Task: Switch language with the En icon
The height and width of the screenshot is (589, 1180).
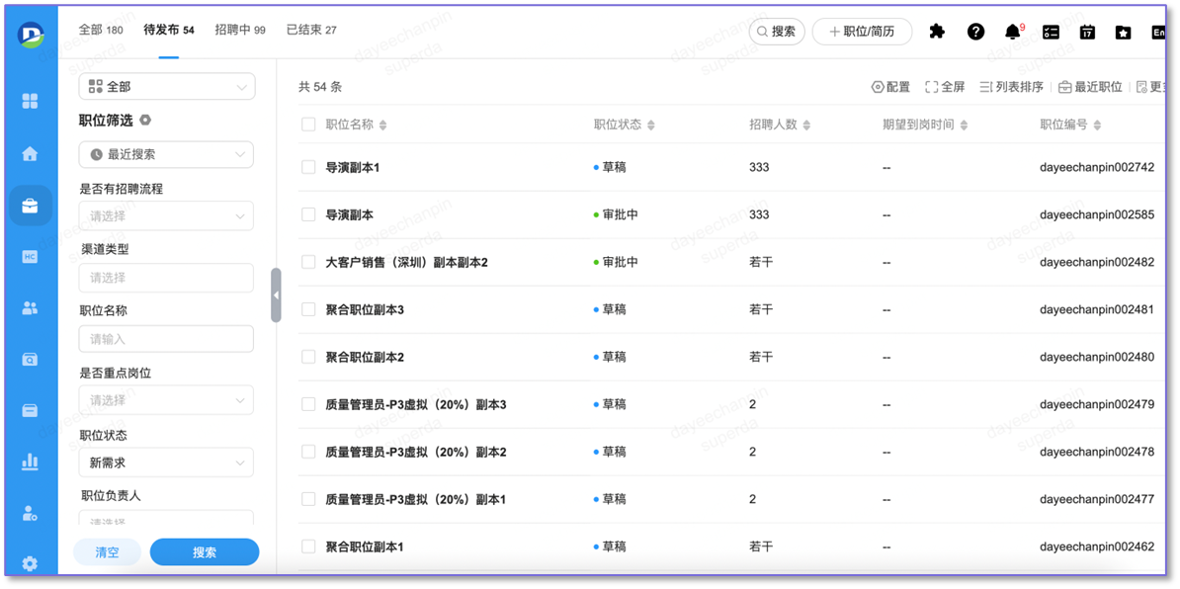Action: click(x=1159, y=32)
